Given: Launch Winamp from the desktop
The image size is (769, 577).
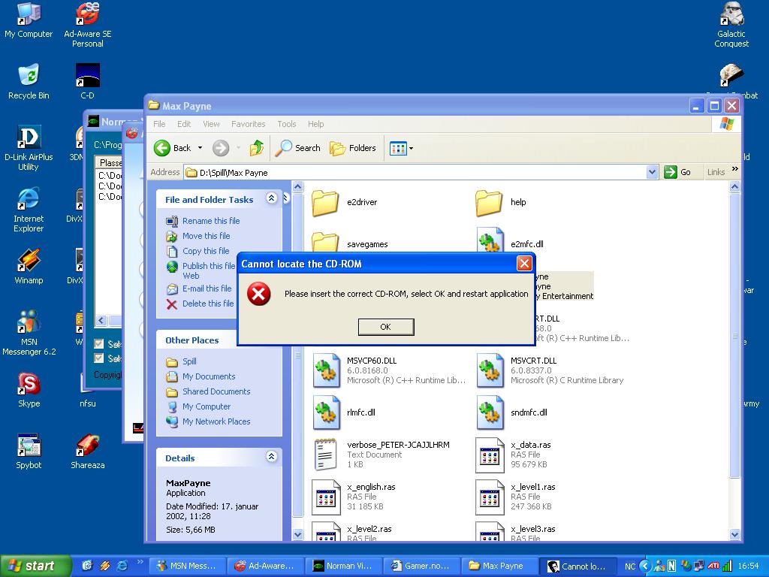Looking at the screenshot, I should click(29, 267).
